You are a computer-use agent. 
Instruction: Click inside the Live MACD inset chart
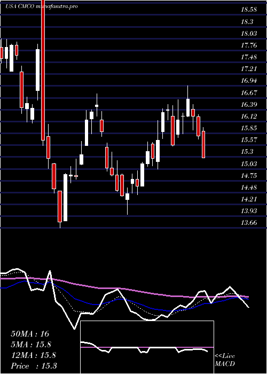coord(147,347)
